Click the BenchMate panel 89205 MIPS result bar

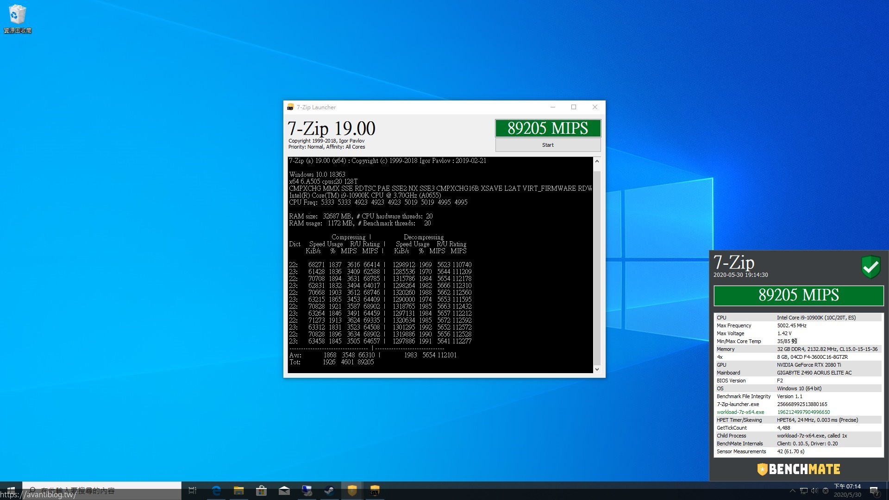(x=799, y=295)
